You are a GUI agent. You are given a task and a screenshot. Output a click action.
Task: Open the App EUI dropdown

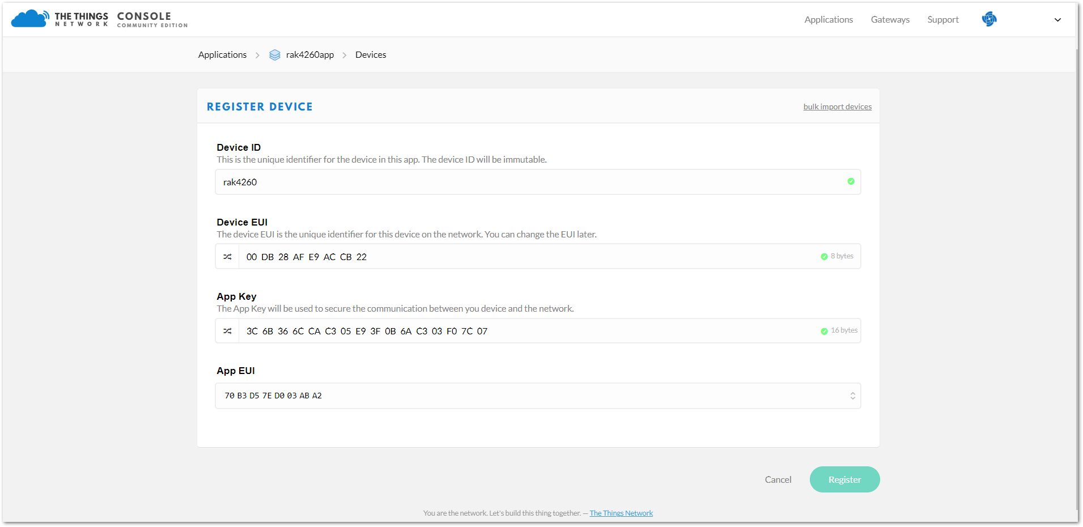538,396
